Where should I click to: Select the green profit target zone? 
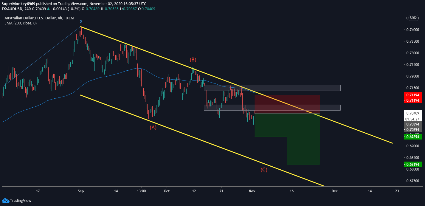tap(303, 139)
